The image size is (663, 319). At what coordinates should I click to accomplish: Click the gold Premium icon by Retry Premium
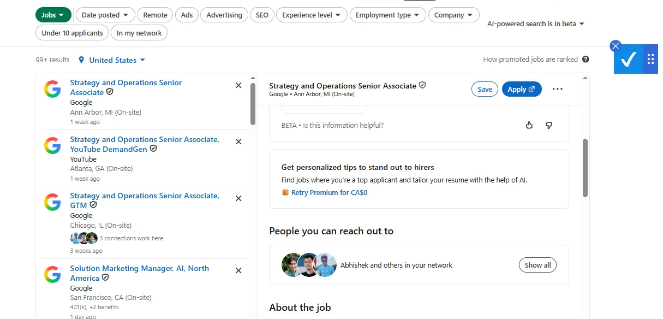point(285,192)
